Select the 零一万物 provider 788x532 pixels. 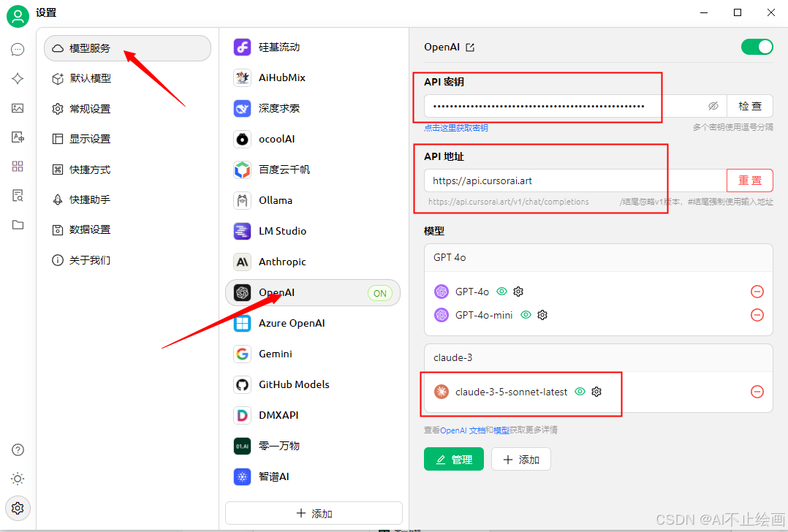click(x=313, y=446)
